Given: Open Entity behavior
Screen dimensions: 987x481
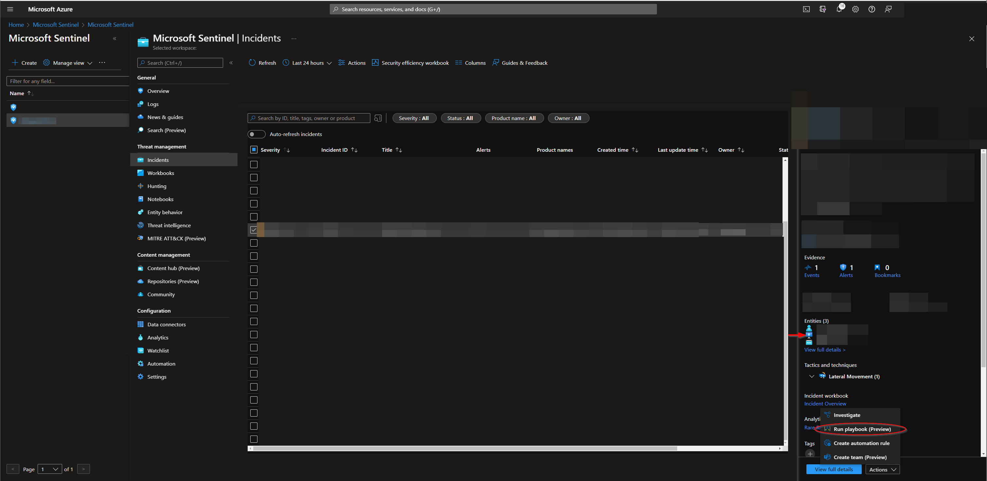Looking at the screenshot, I should (165, 212).
